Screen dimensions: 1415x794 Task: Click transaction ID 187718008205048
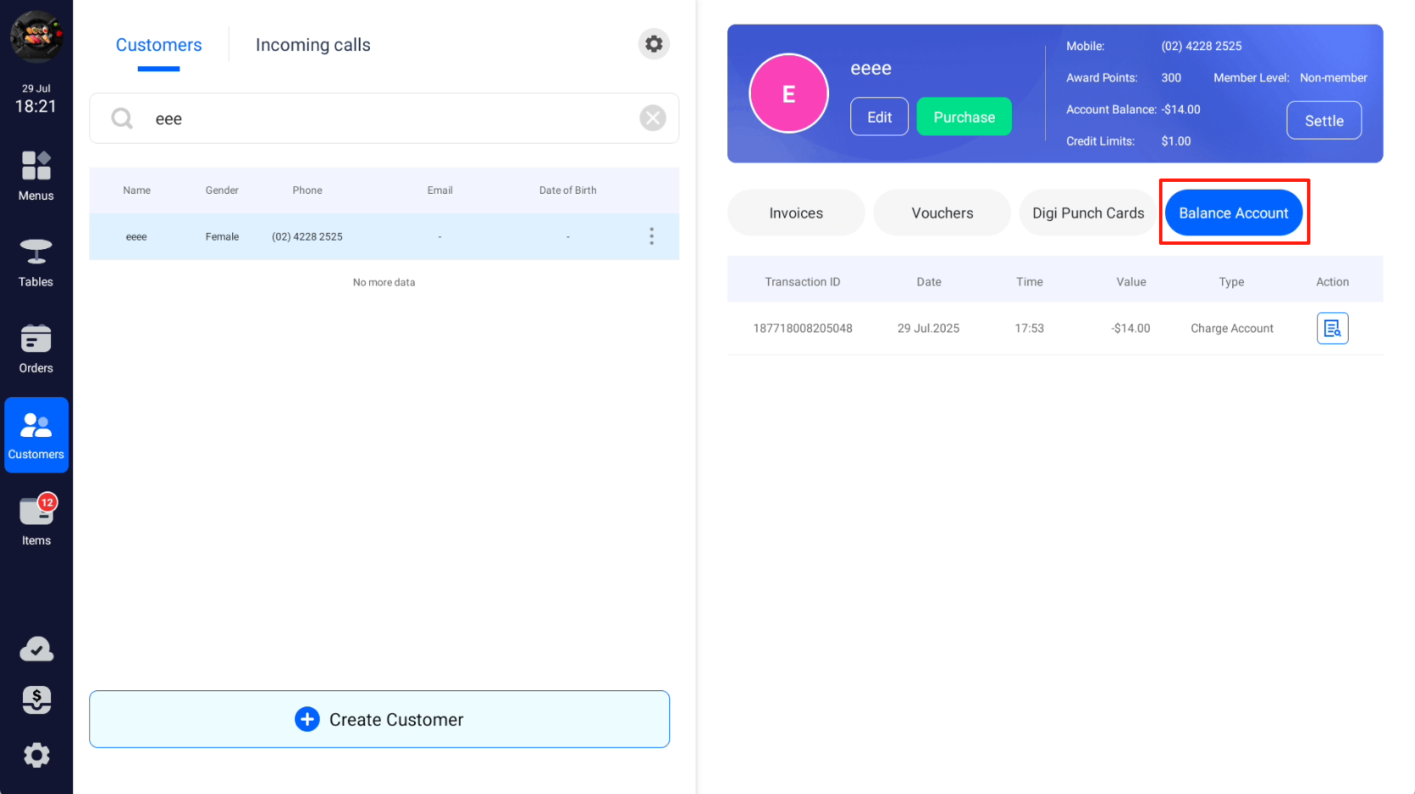click(x=803, y=328)
